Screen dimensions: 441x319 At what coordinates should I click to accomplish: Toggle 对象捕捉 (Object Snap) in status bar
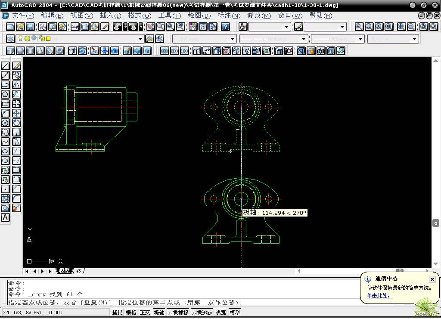tap(178, 313)
